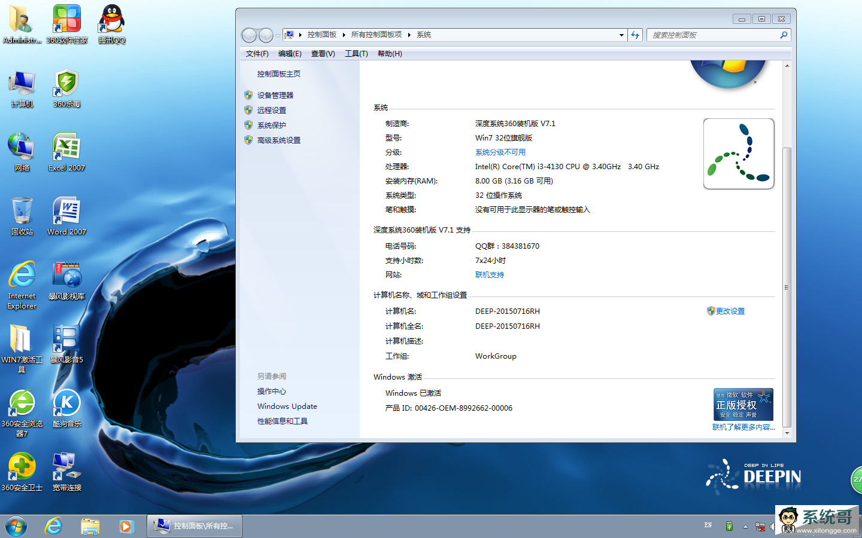862x538 pixels.
Task: Open the 360安全浏览器7 desktop shortcut
Action: 22,413
